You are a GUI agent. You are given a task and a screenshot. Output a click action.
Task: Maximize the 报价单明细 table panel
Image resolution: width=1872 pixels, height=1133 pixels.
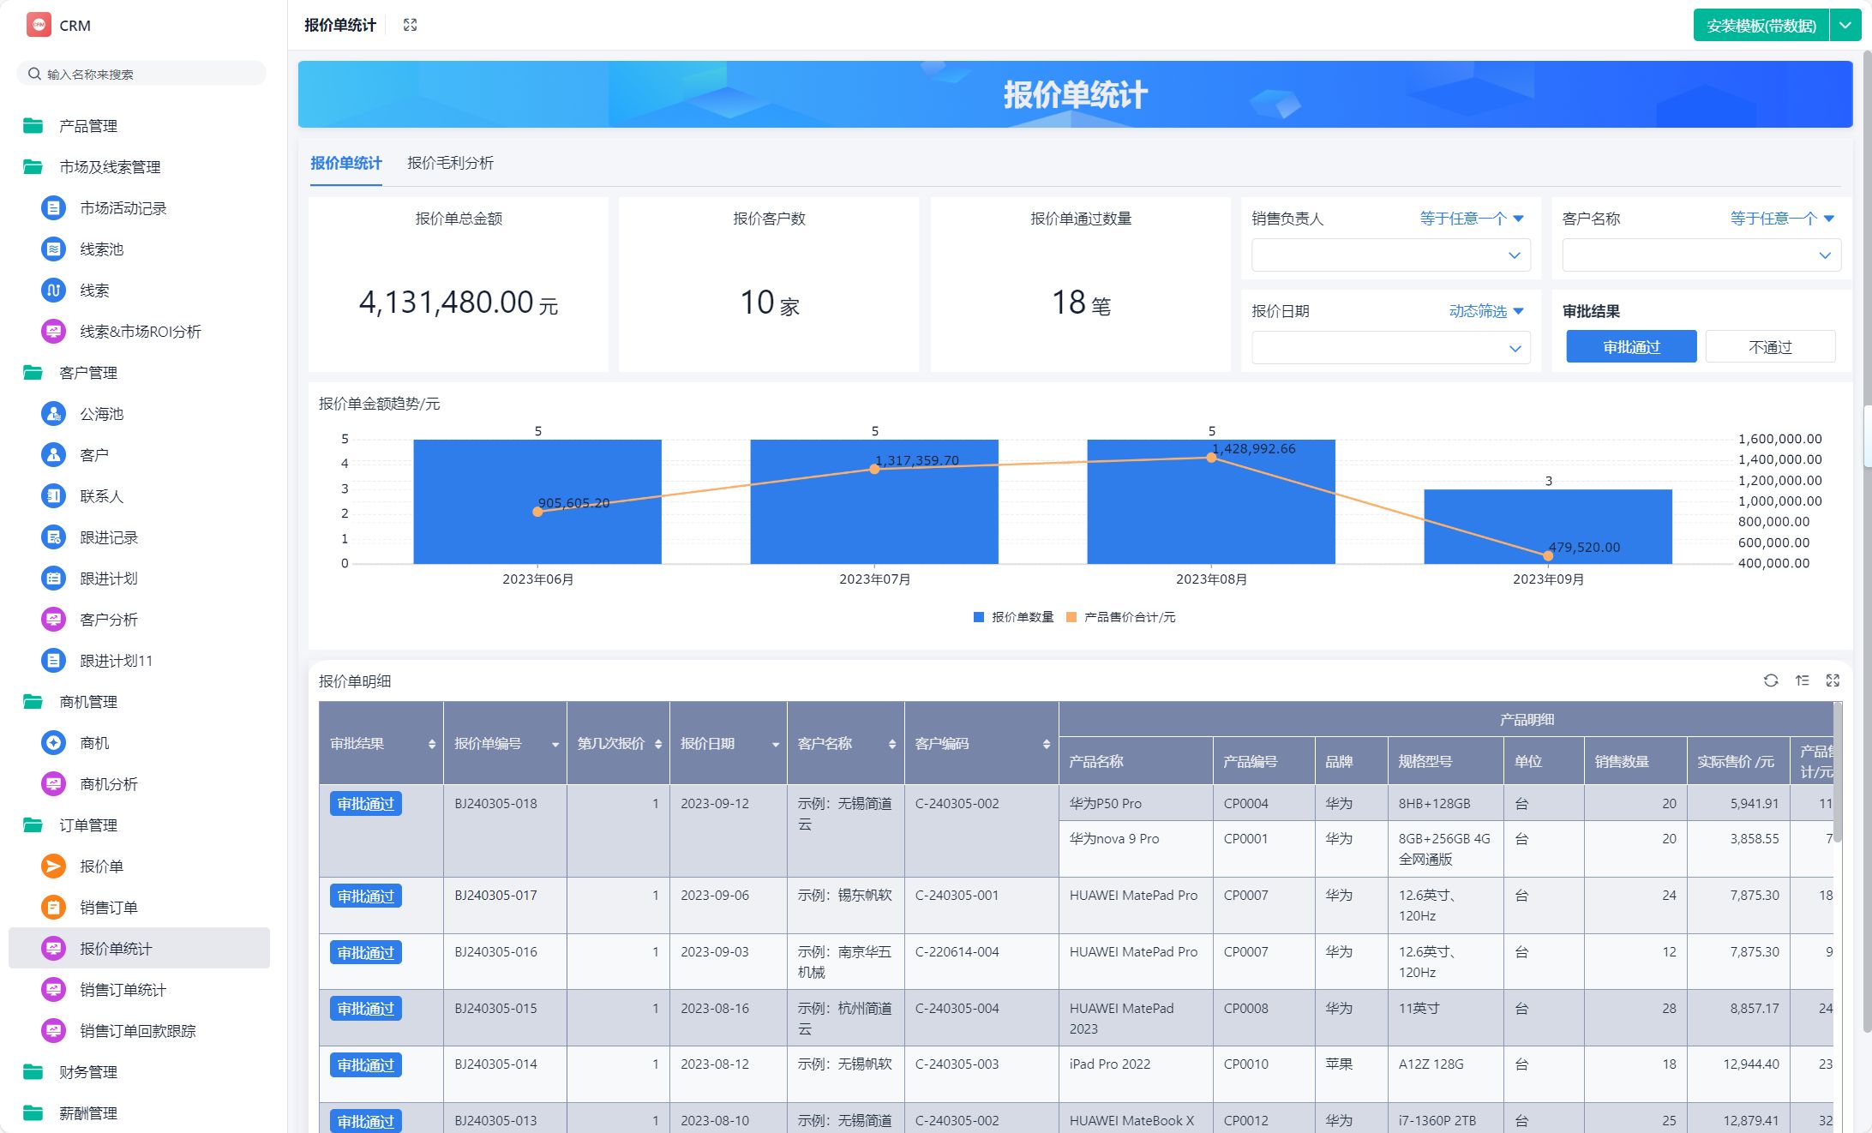pyautogui.click(x=1833, y=680)
